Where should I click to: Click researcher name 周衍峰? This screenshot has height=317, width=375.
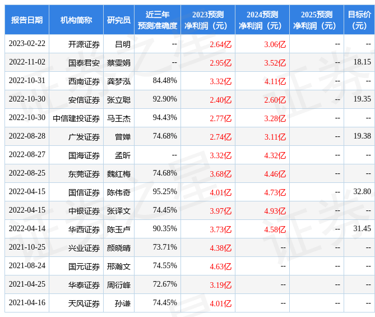pos(119,285)
